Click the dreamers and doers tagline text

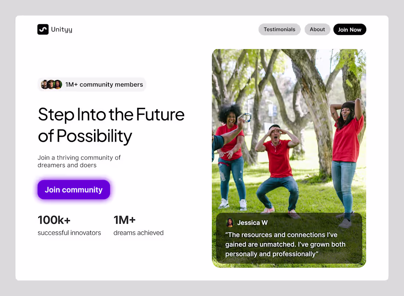(79, 161)
